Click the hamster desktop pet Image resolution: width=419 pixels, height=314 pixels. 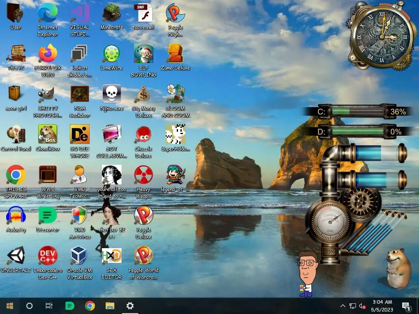[398, 268]
